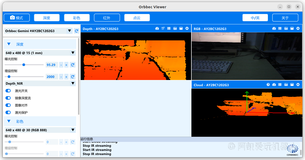The width and height of the screenshot is (305, 160).
Task: Close the Depth panel
Action: (x=187, y=28)
